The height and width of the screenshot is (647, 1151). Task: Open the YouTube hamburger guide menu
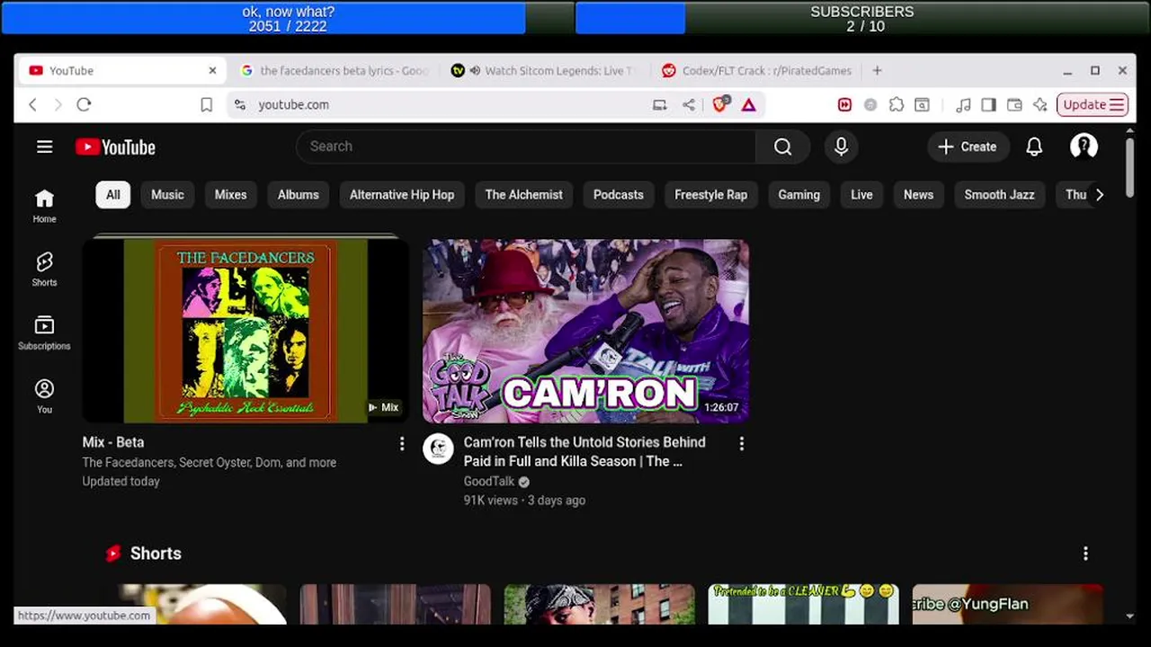click(44, 147)
